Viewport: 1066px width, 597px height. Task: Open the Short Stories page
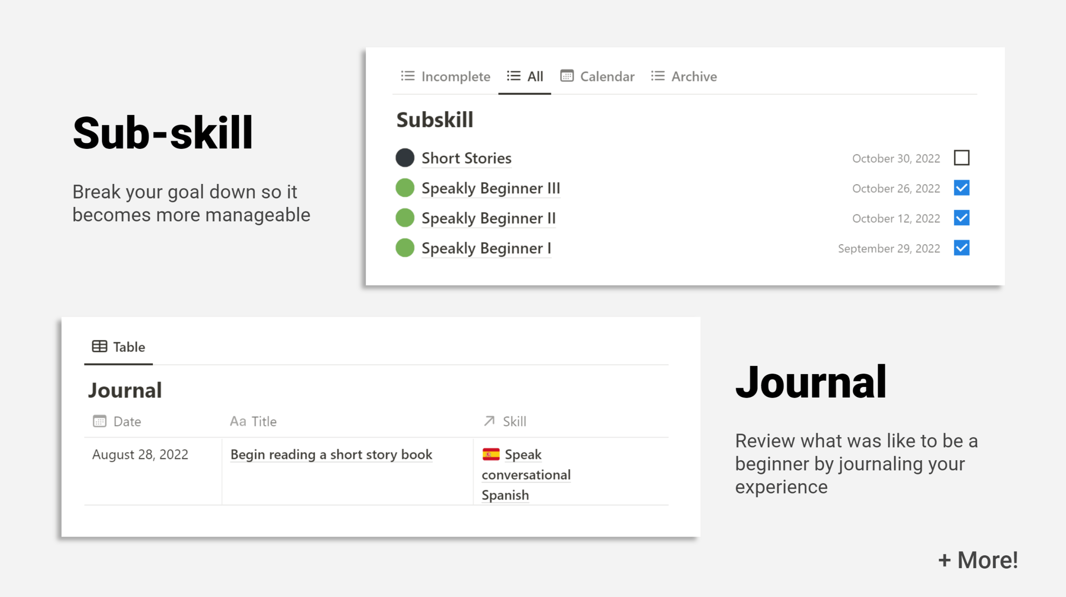[466, 158]
